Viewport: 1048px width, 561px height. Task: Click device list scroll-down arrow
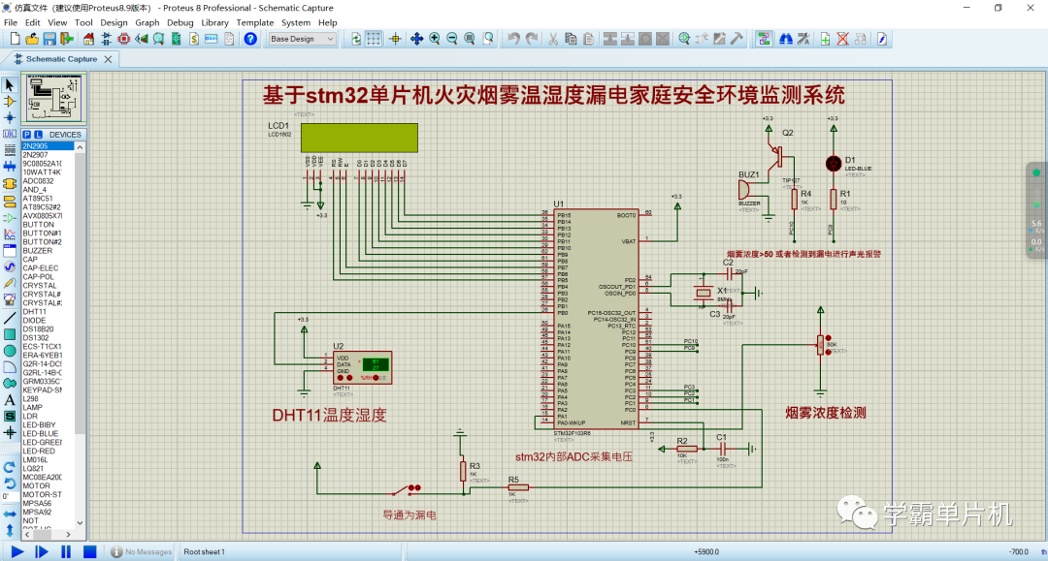click(80, 523)
